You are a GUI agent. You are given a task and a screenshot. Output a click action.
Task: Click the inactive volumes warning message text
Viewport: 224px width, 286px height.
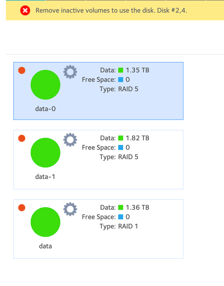pyautogui.click(x=111, y=11)
